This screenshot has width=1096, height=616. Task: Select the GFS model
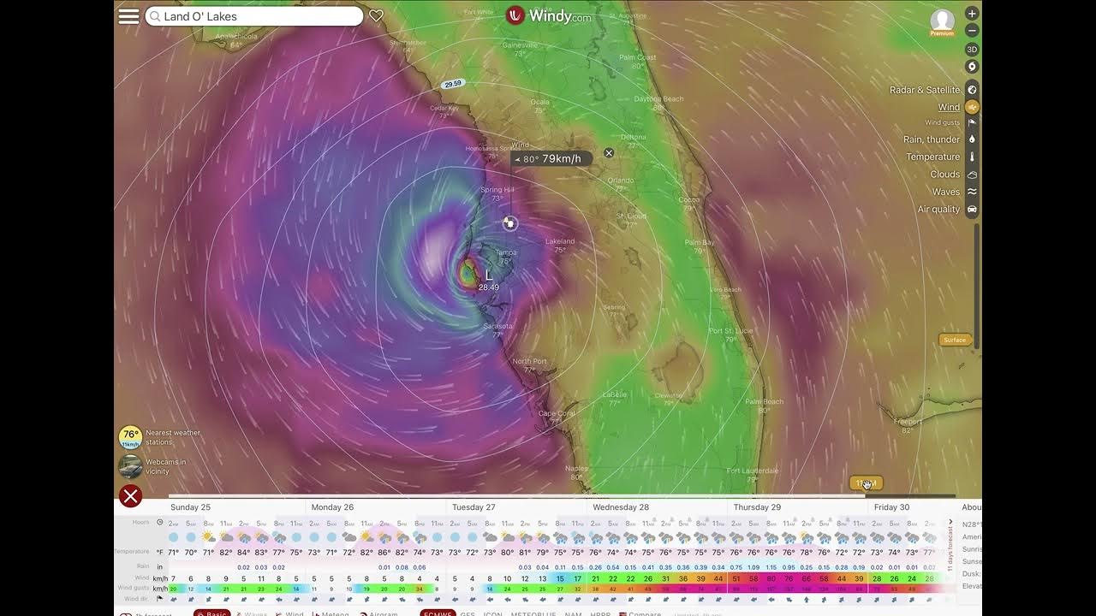point(468,613)
